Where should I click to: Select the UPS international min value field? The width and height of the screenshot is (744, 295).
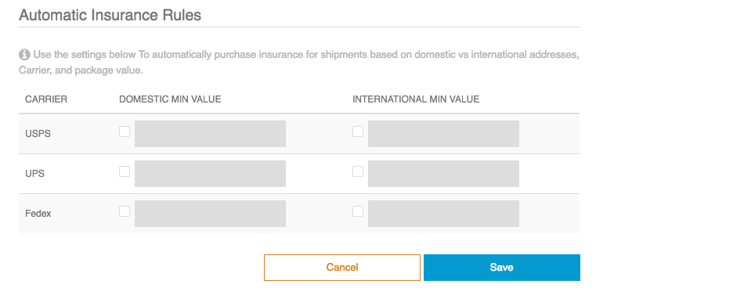(443, 174)
